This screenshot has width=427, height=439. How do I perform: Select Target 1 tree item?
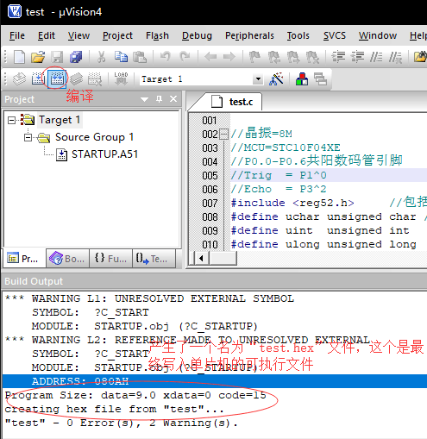coord(60,120)
